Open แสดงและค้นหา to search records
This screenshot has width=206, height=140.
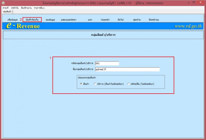click(68, 20)
